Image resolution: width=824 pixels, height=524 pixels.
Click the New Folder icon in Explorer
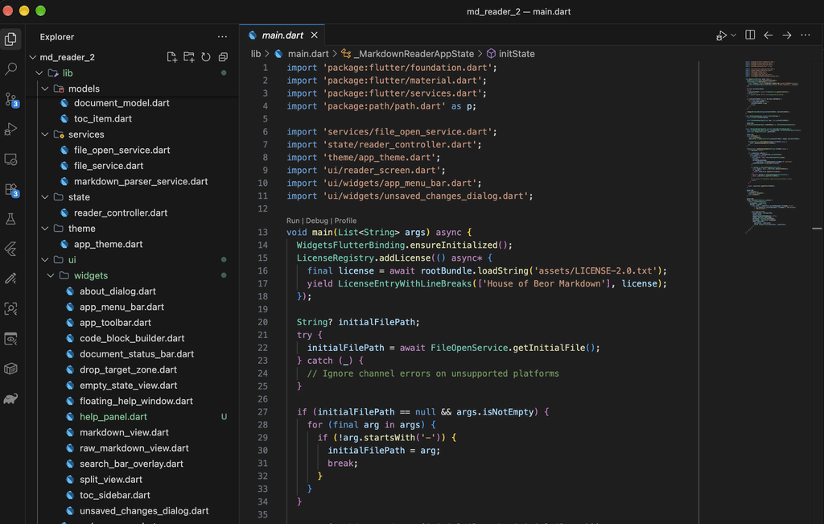click(x=189, y=57)
